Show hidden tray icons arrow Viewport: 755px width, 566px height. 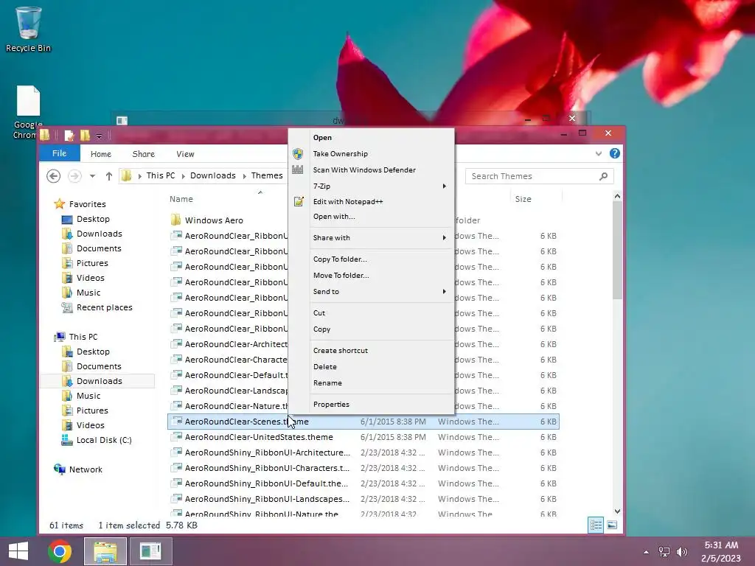(x=646, y=552)
